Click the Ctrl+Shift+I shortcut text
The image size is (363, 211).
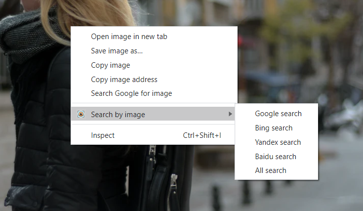pyautogui.click(x=202, y=135)
